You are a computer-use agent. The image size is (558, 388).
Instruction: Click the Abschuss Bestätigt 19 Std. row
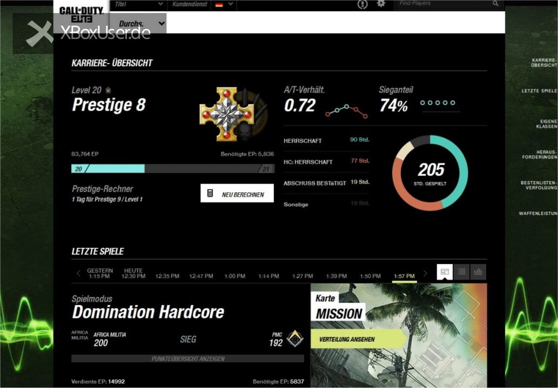coord(326,183)
